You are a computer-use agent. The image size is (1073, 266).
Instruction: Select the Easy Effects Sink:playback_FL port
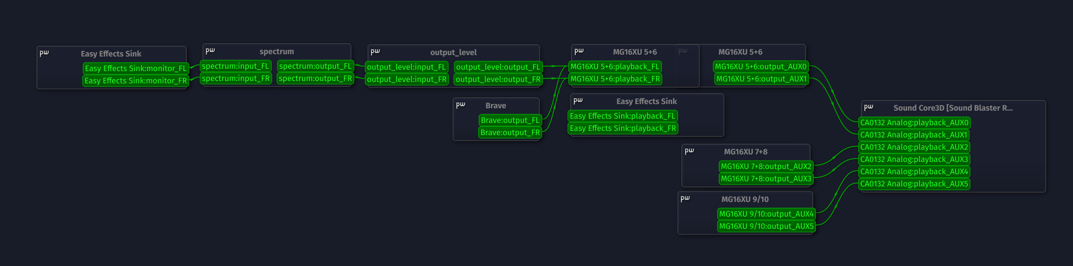pyautogui.click(x=623, y=116)
